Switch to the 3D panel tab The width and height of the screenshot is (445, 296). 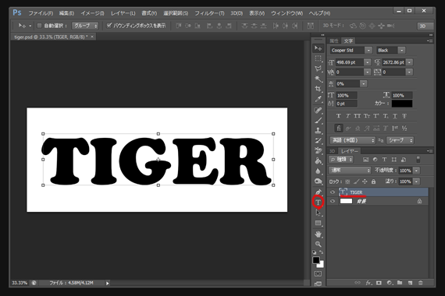[x=333, y=151]
